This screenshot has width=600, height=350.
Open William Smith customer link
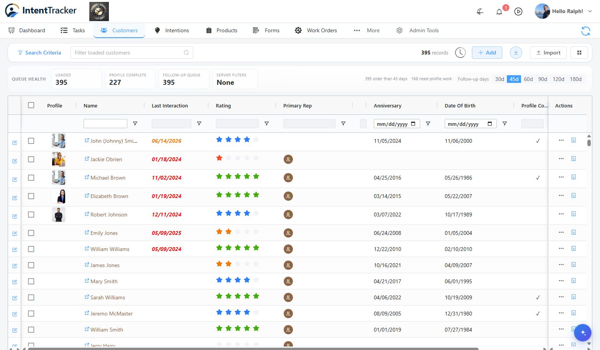[107, 330]
